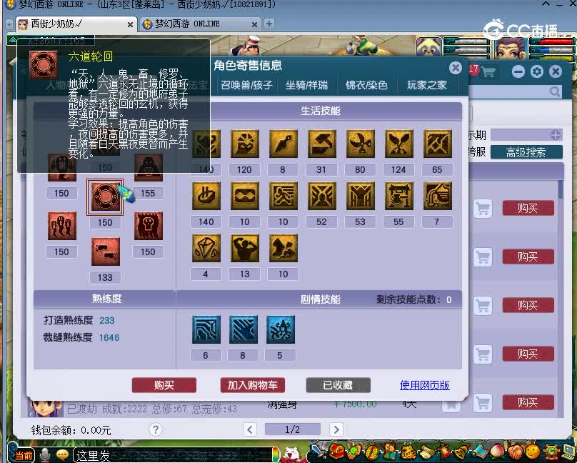
Task: Go to the previous listing page arrow
Action: pyautogui.click(x=250, y=429)
